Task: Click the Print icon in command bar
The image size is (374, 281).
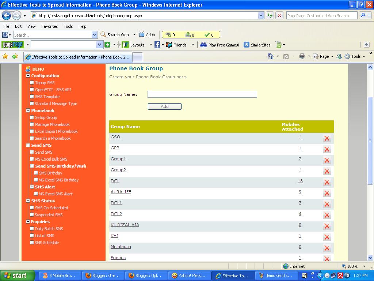Action: point(302,56)
